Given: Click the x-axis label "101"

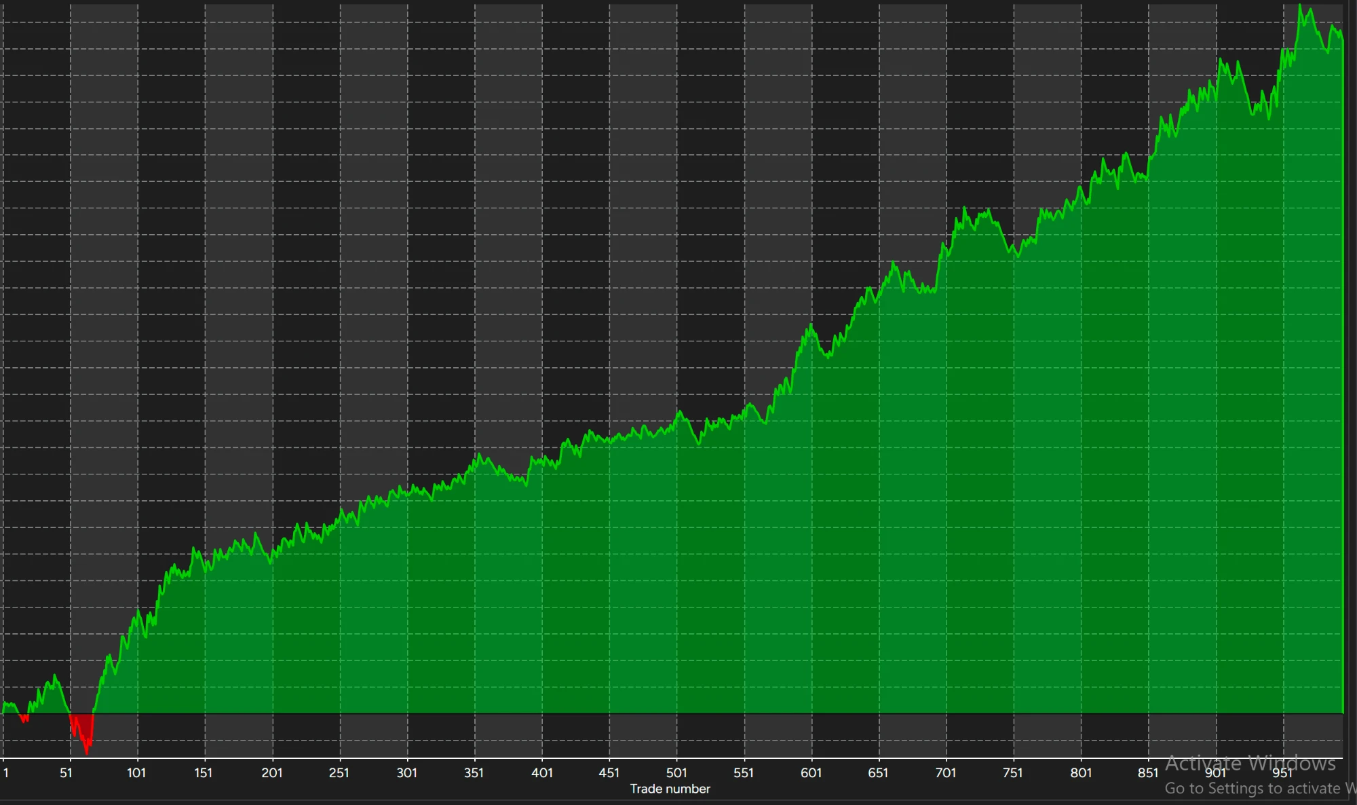Looking at the screenshot, I should (x=136, y=772).
